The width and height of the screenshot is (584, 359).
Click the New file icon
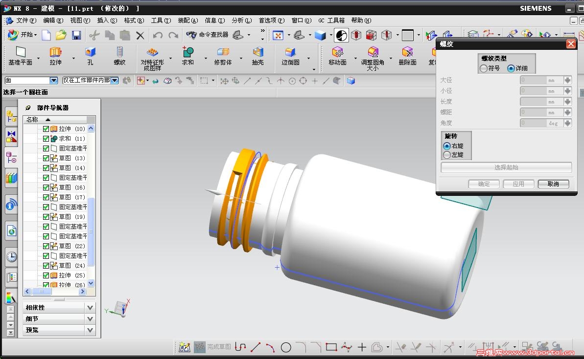[x=46, y=35]
